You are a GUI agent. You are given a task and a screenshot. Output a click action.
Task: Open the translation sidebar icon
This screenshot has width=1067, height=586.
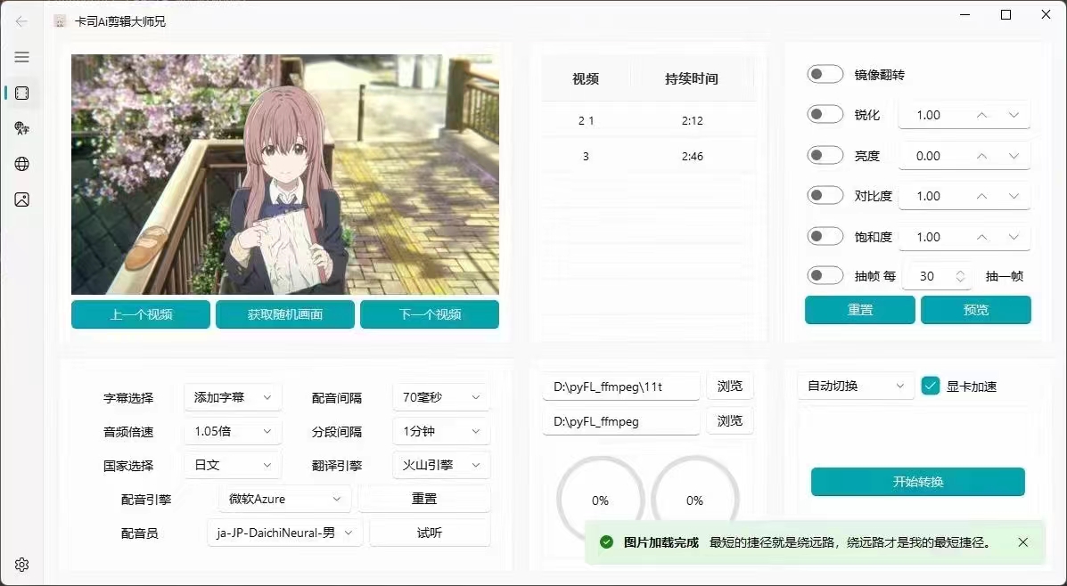(x=21, y=128)
